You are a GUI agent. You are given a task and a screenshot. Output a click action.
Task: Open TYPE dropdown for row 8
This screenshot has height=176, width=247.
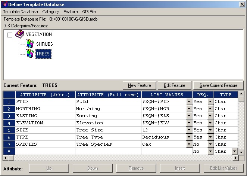(235, 151)
